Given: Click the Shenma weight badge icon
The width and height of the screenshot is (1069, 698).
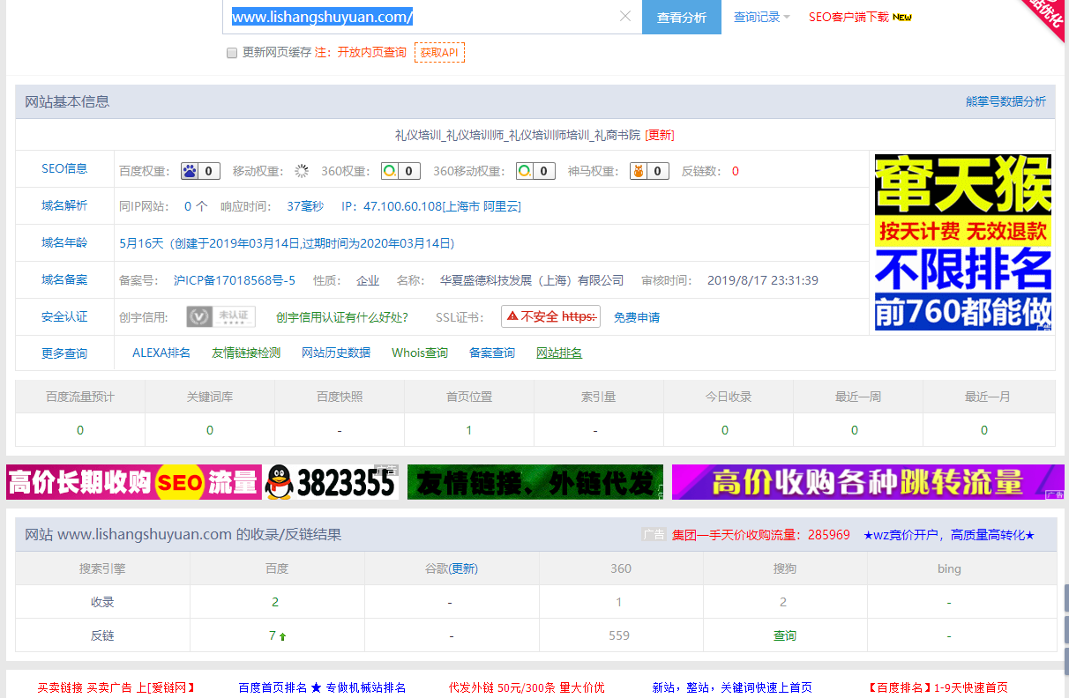Looking at the screenshot, I should point(649,171).
